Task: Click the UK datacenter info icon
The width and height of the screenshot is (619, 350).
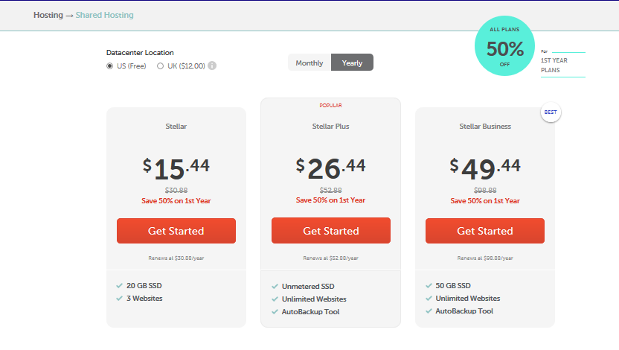Action: click(x=212, y=66)
